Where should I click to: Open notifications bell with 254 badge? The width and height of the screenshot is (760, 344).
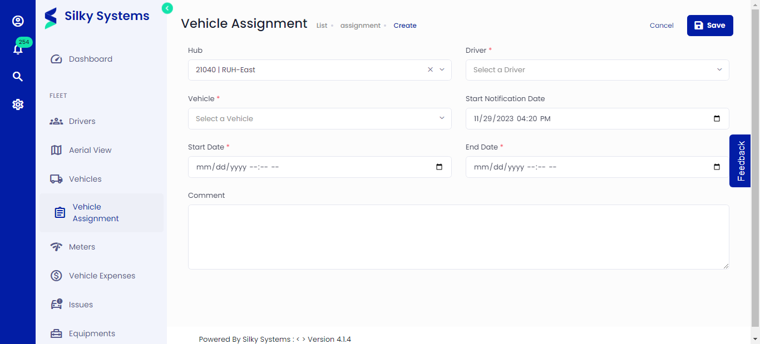click(x=18, y=49)
